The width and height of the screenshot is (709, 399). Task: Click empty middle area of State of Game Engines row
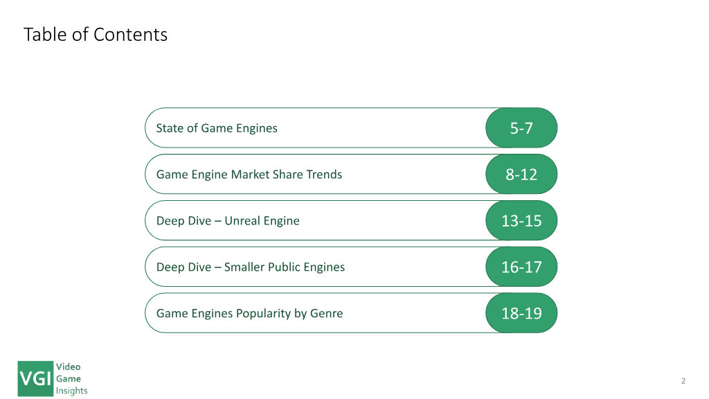(381, 128)
